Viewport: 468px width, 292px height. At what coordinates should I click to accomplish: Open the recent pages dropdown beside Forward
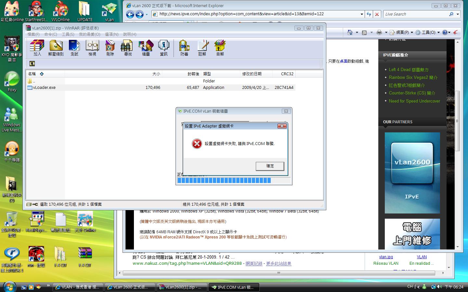point(147,14)
